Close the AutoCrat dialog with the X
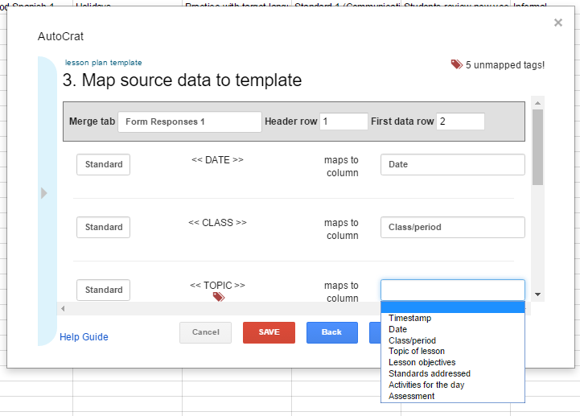The image size is (580, 416). (557, 23)
